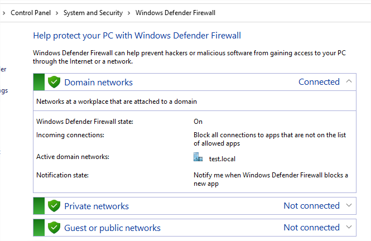
Task: Click Not connected status of Guest networks
Action: tap(312, 228)
